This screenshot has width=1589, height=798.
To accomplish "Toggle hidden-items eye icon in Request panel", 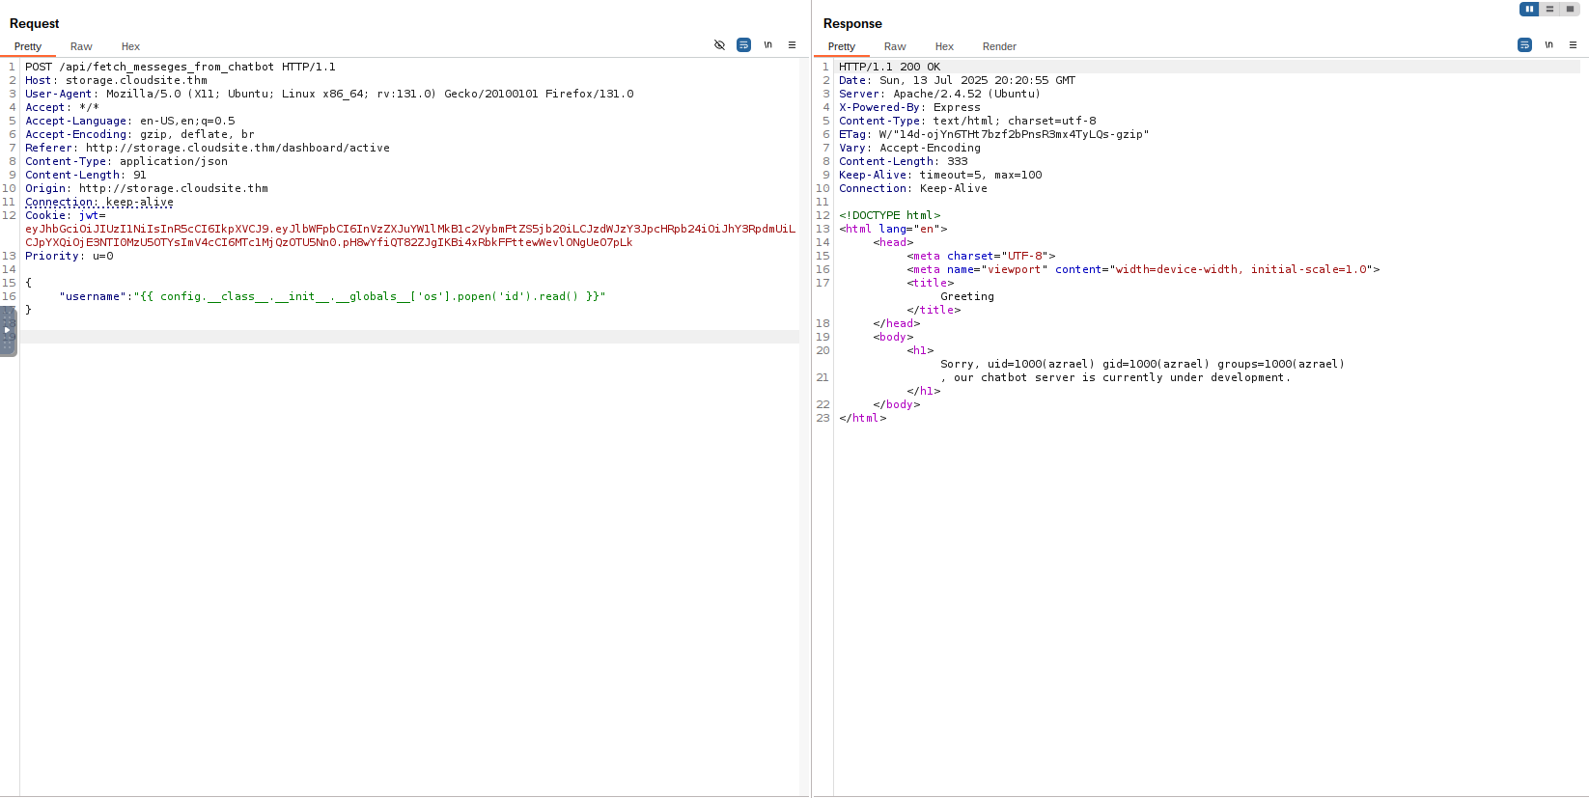I will click(x=719, y=45).
